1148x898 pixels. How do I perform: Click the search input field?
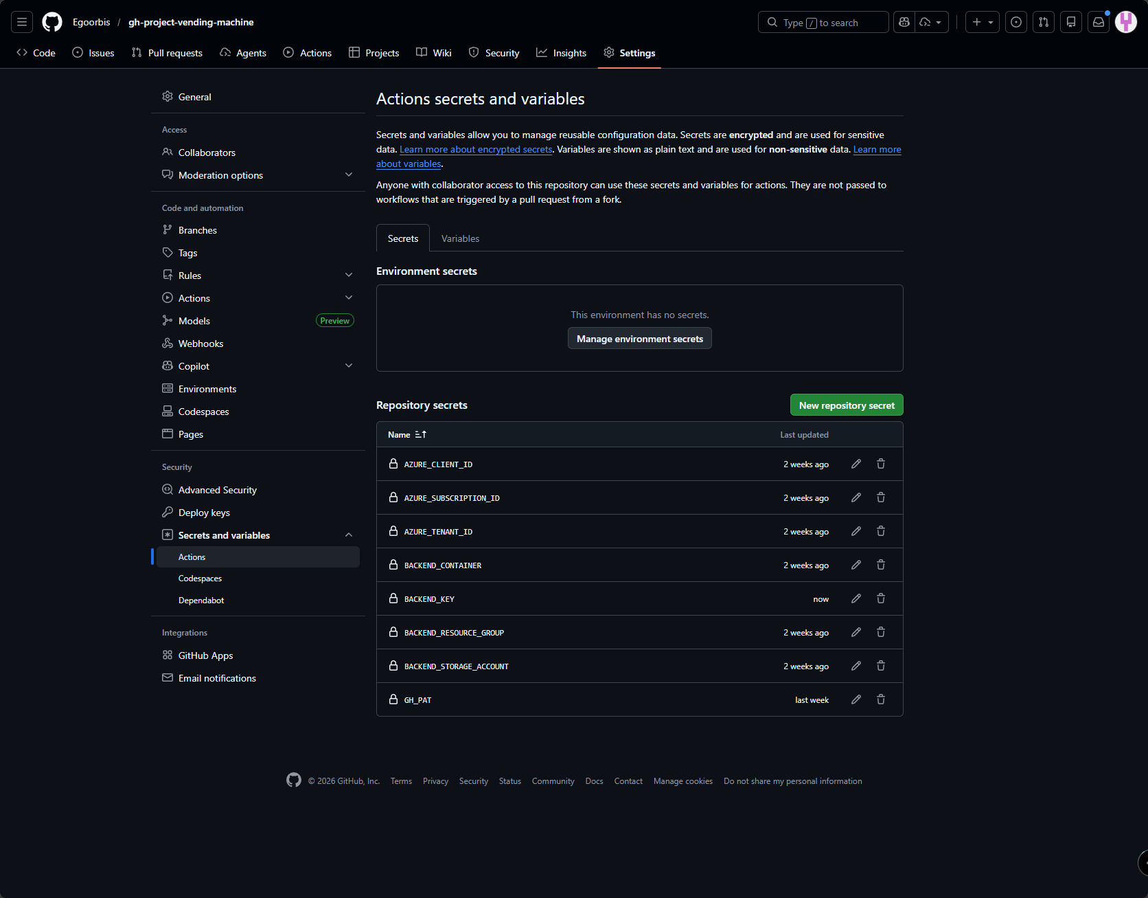[823, 22]
